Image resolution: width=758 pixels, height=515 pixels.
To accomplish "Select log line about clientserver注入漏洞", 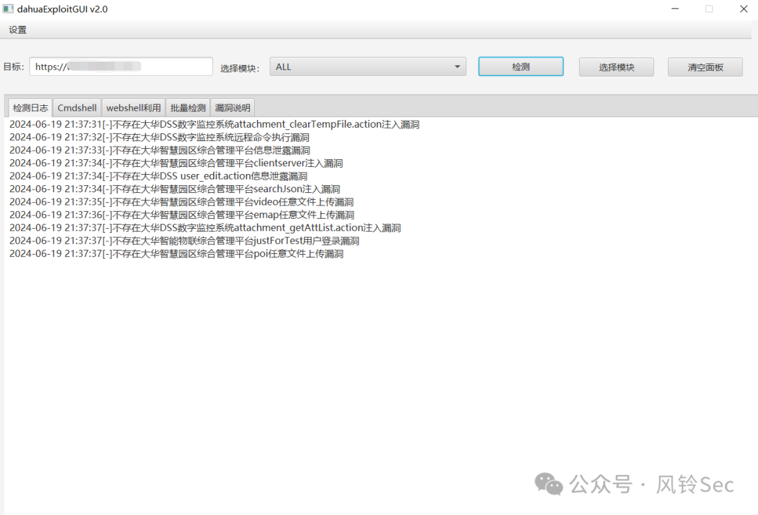I will point(176,163).
